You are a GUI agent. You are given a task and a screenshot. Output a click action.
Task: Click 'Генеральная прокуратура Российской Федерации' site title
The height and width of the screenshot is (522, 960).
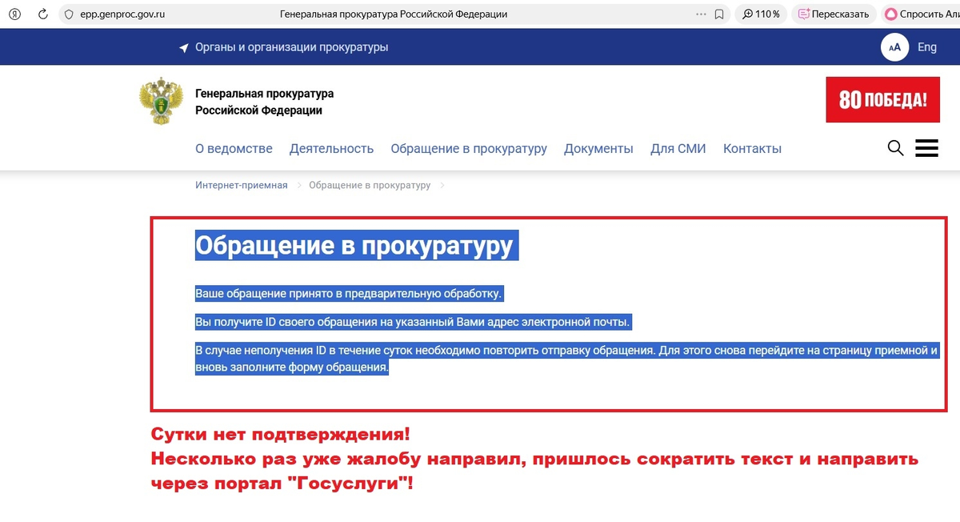265,102
